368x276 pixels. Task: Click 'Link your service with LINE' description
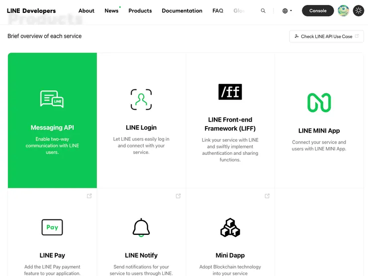pos(230,150)
